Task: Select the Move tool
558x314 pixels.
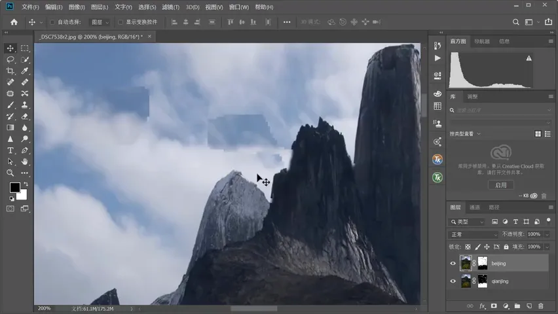Action: coord(10,48)
